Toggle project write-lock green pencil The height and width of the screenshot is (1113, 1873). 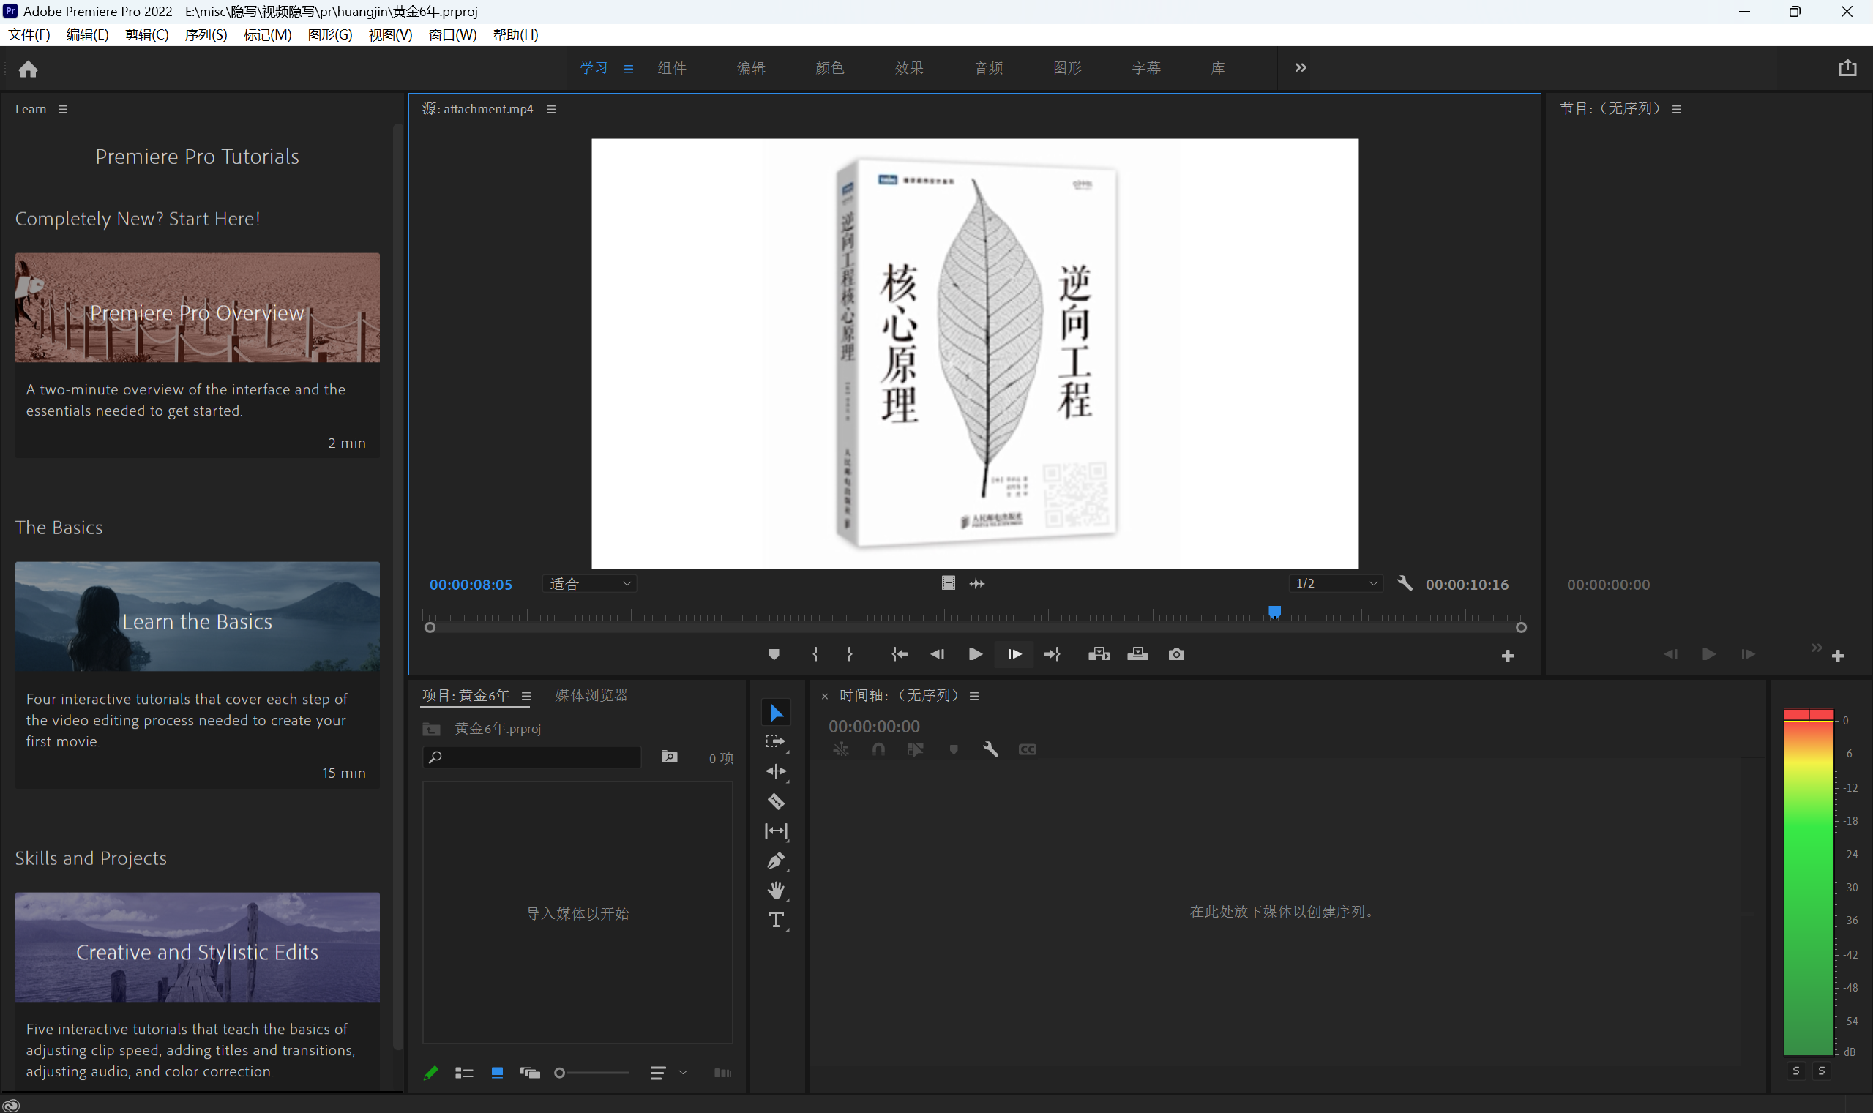(430, 1073)
